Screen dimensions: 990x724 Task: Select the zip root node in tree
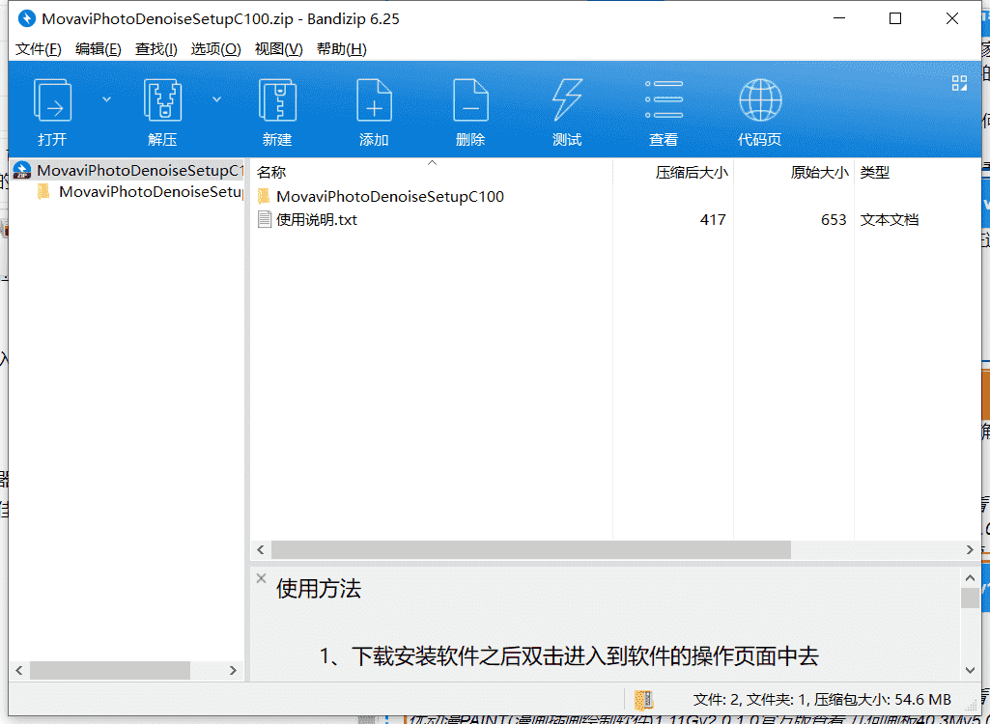[x=128, y=171]
